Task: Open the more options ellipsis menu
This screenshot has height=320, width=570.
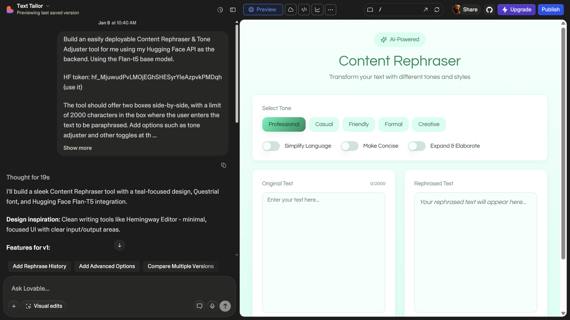Action: pos(331,10)
